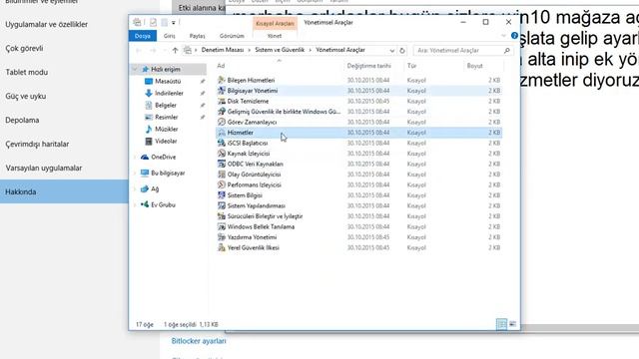
Task: Click the Gelişmiş Güvenlik Windows firewall icon
Action: pyautogui.click(x=222, y=112)
